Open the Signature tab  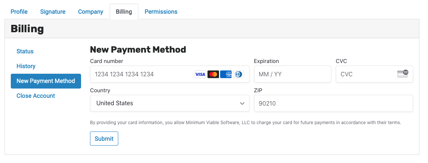pos(53,12)
